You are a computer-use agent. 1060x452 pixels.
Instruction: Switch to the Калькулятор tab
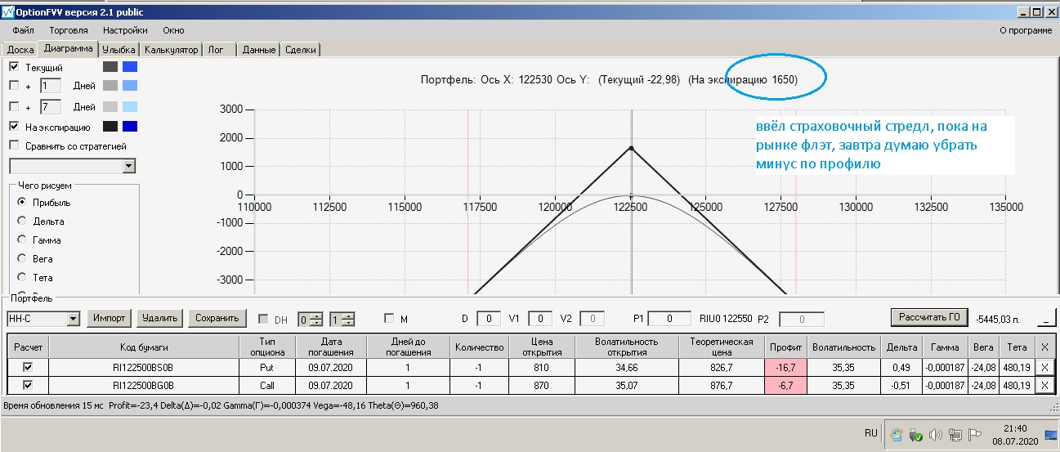[x=171, y=50]
